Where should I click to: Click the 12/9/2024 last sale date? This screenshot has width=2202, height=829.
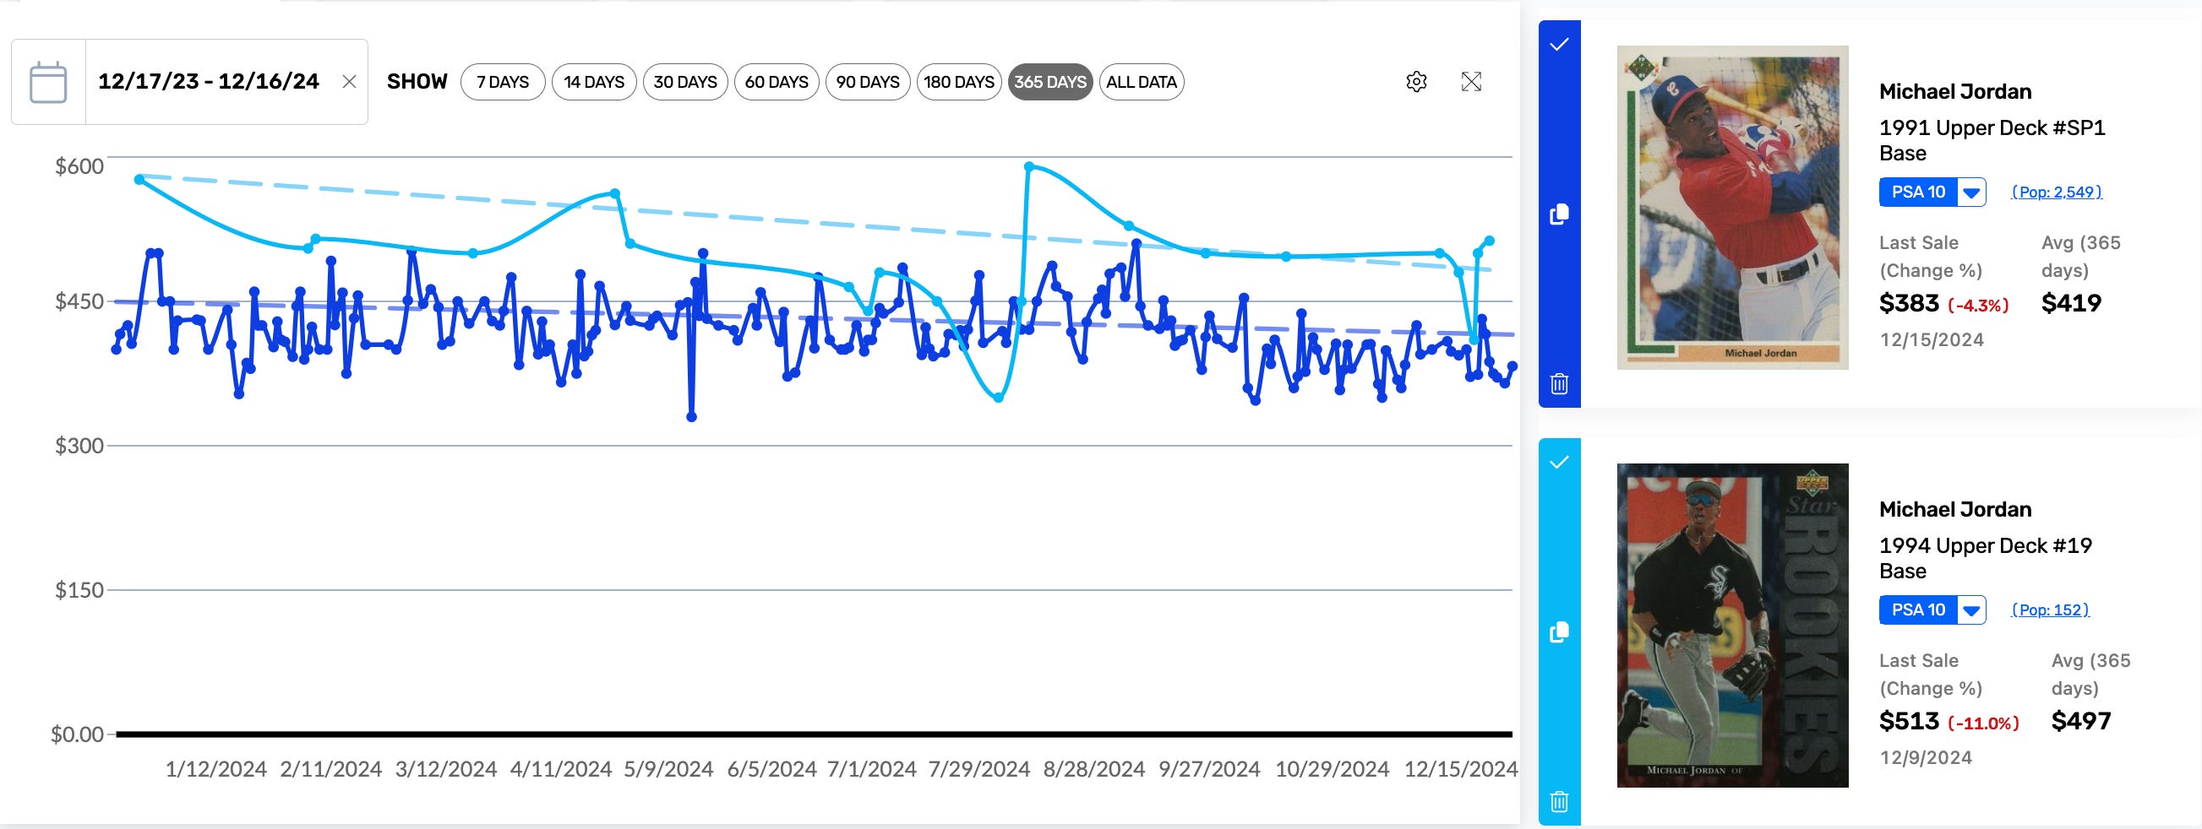(1925, 758)
